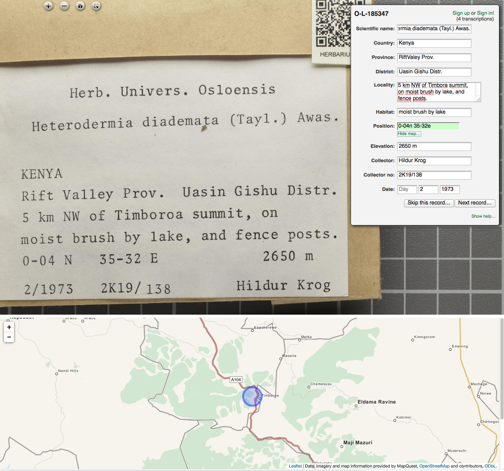The width and height of the screenshot is (504, 471).
Task: Open the Show help link
Action: (483, 216)
